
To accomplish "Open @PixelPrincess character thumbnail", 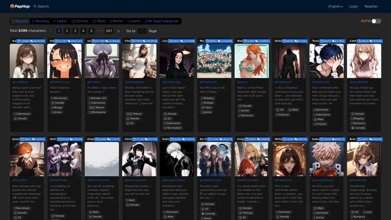I will coord(64,61).
